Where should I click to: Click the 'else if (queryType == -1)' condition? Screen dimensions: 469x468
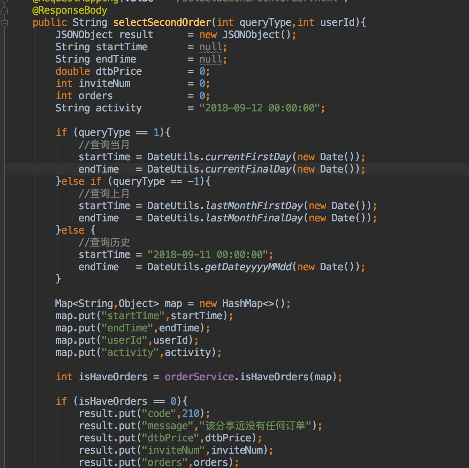tap(133, 182)
